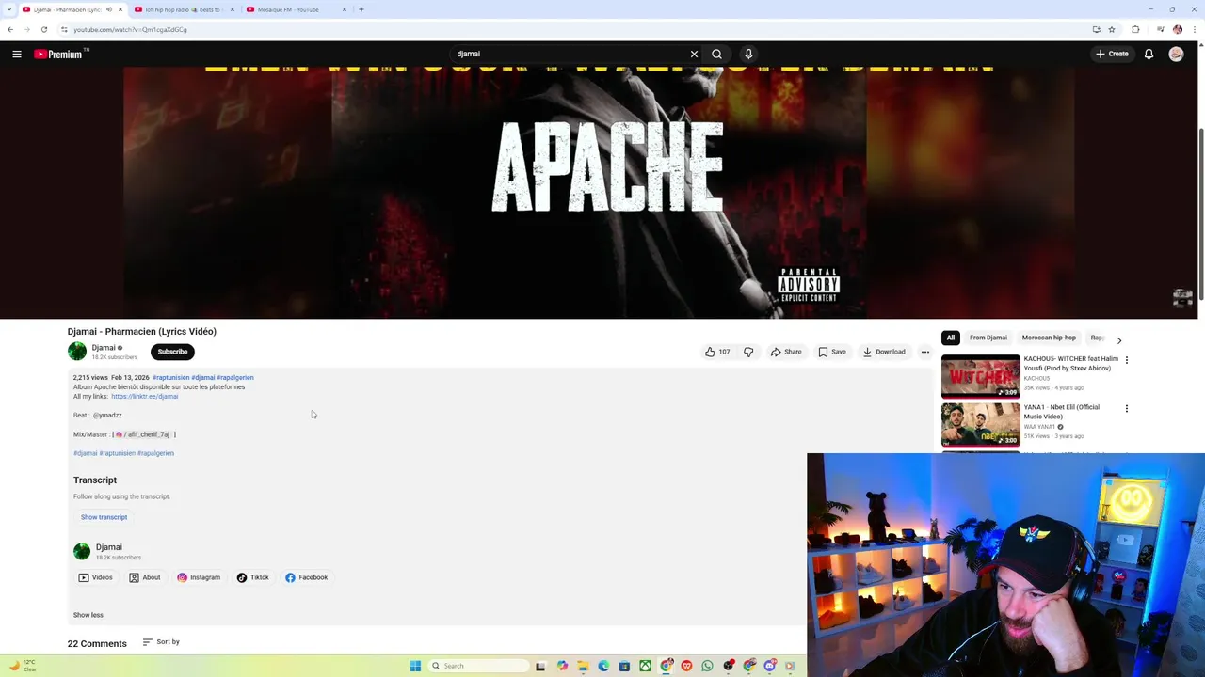Open the site information icon in the address bar
The height and width of the screenshot is (677, 1205).
coord(64,29)
